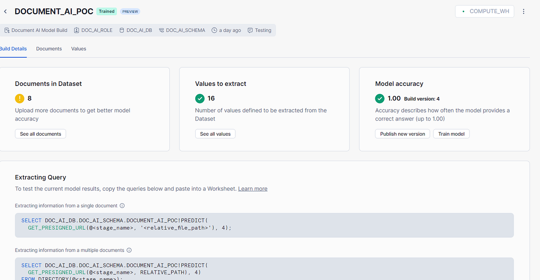This screenshot has height=280, width=540.
Task: Click the warning icon beside the document count 8
Action: (x=19, y=98)
